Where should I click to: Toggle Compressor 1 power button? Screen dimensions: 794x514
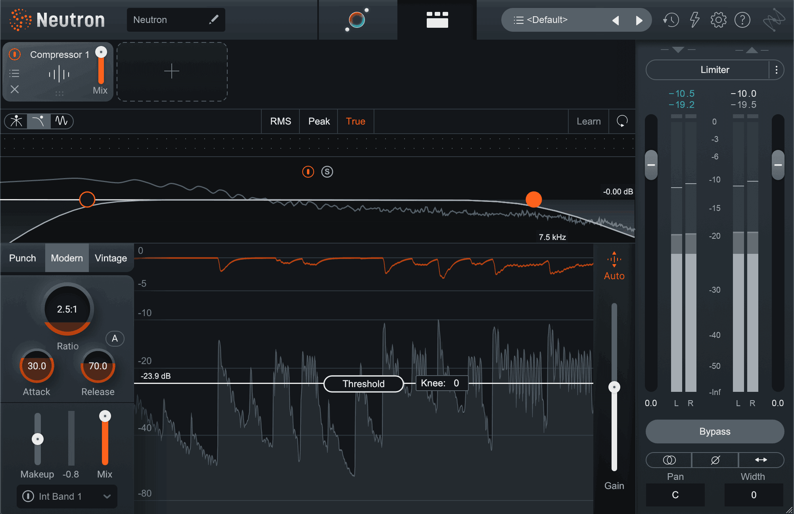click(x=15, y=54)
